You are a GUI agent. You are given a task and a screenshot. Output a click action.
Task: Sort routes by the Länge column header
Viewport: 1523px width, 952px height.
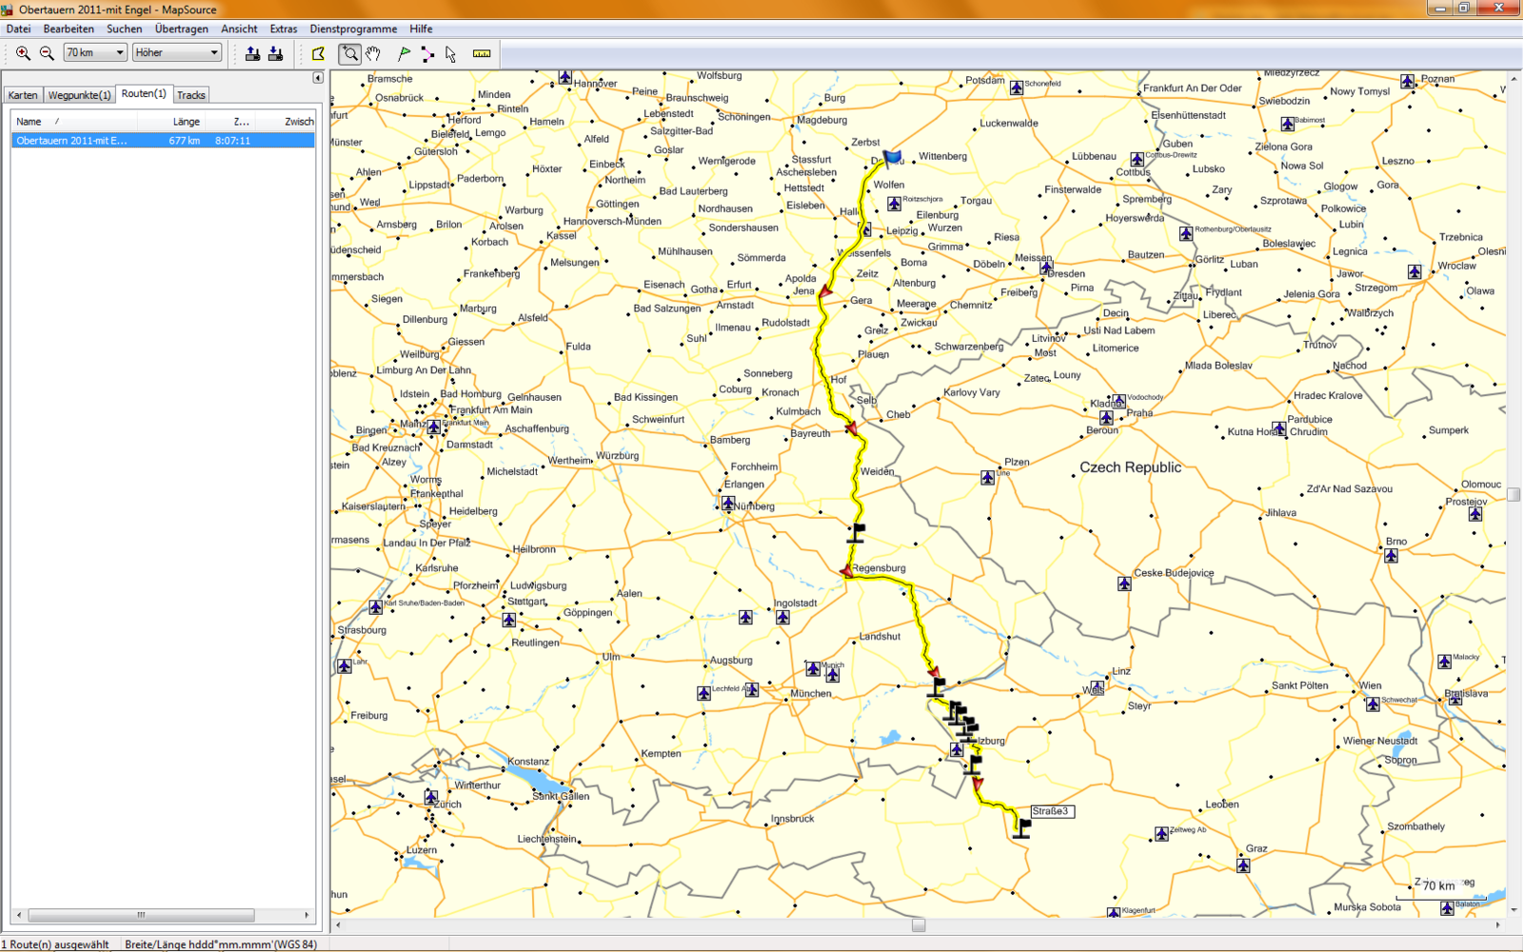pyautogui.click(x=186, y=122)
